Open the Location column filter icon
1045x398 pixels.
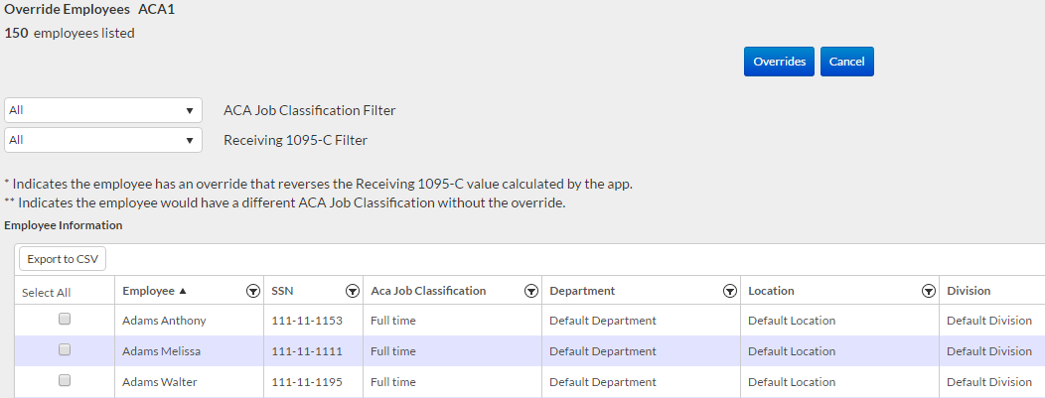(x=928, y=291)
